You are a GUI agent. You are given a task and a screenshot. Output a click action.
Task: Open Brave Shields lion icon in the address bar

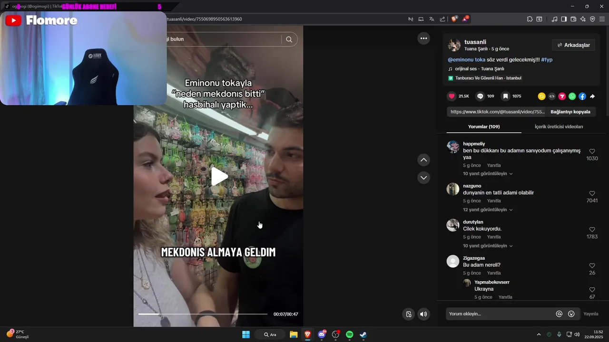[x=454, y=19]
